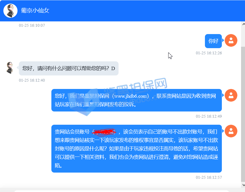Click the 葡京小仙女 chat title
Image resolution: width=245 pixels, height=192 pixels.
coord(35,11)
